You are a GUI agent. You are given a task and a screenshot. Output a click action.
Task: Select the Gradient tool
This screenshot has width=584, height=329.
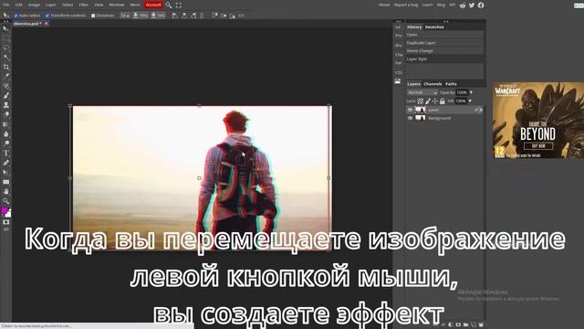coord(5,124)
